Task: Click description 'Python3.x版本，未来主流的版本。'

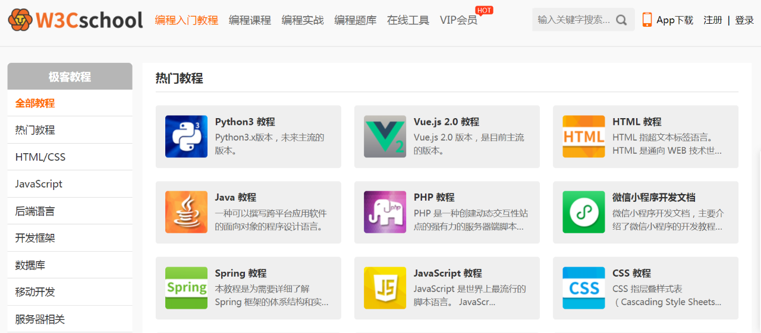Action: pos(270,144)
